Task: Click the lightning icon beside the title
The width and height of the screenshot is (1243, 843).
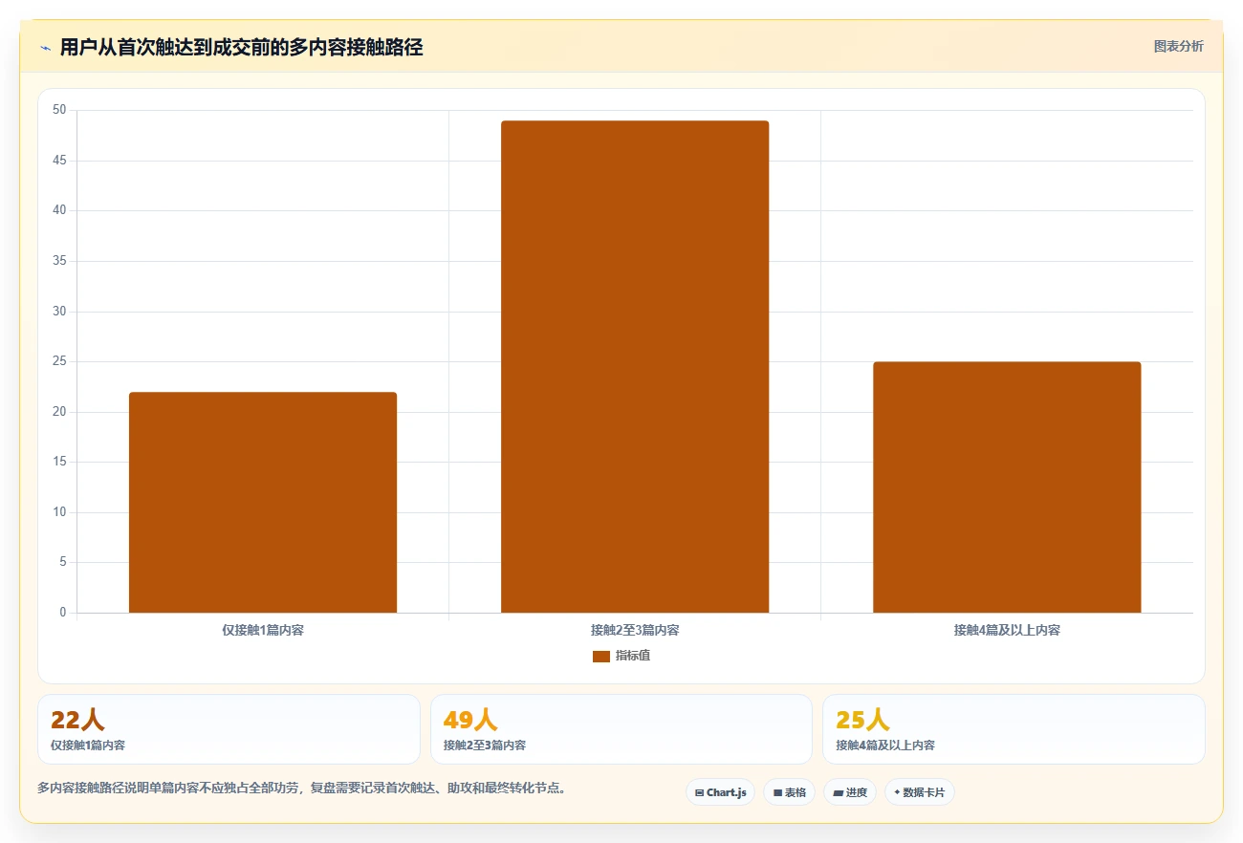Action: [45, 48]
